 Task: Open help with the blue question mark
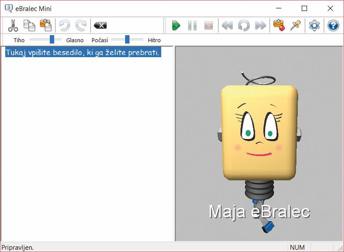[333, 26]
